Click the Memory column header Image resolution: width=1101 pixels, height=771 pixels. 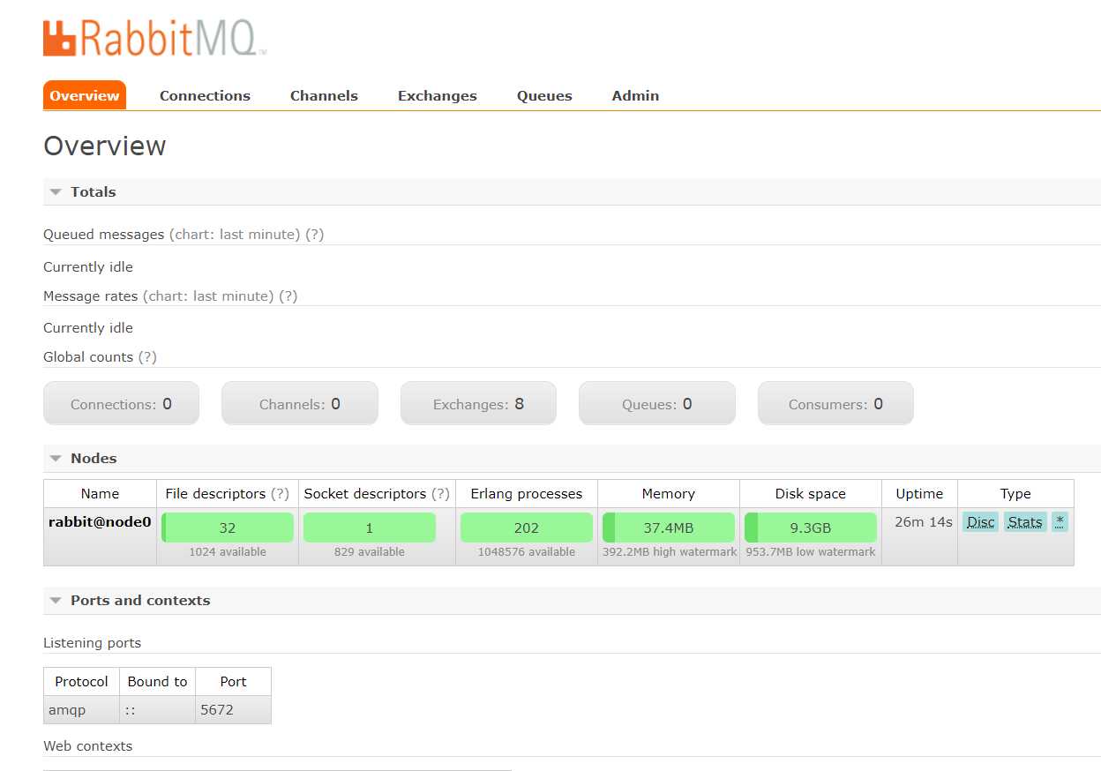(x=669, y=493)
